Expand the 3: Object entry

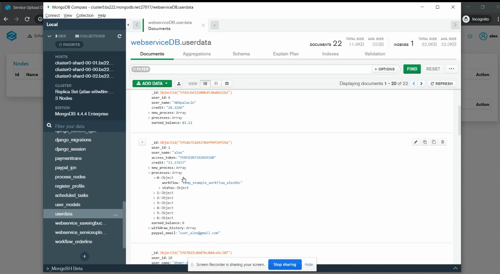[154, 203]
